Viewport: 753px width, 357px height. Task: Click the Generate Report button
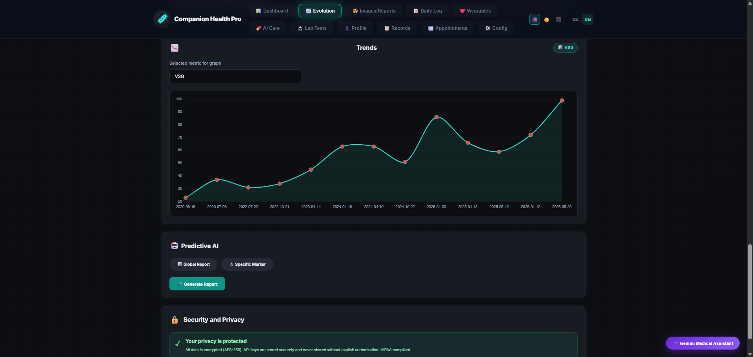tap(197, 284)
